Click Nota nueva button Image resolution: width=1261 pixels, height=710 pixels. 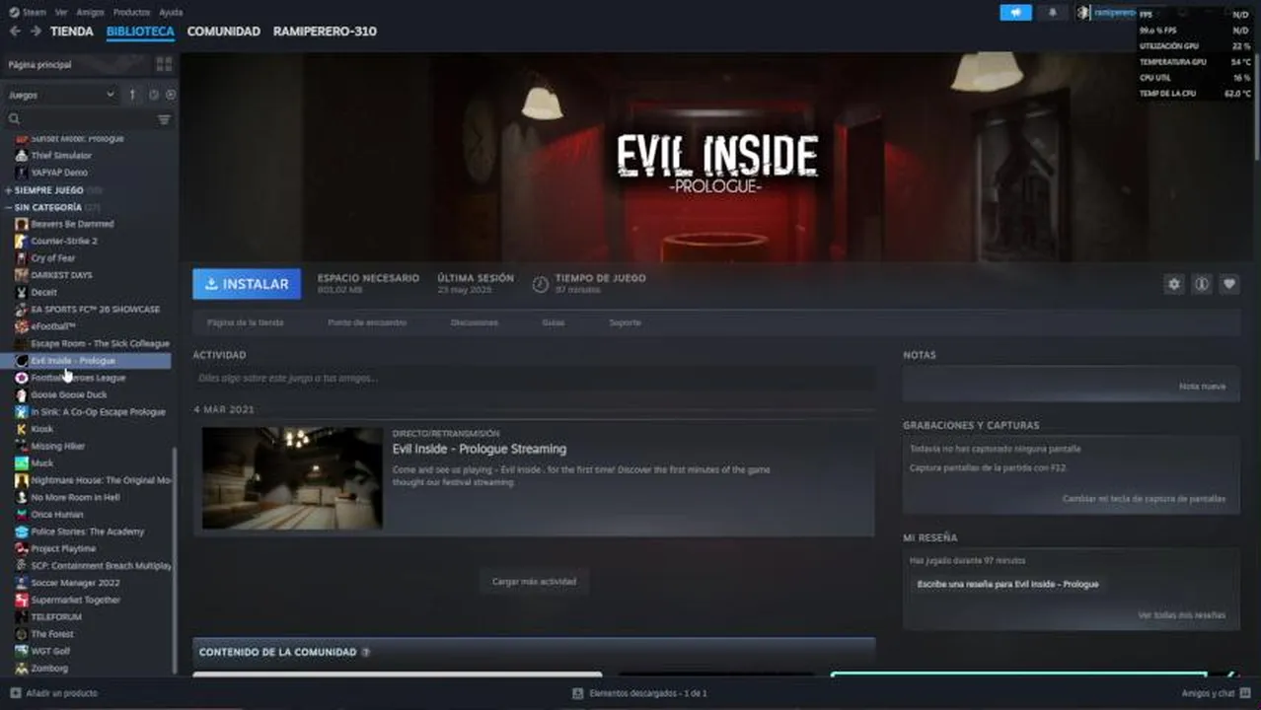[x=1202, y=387]
